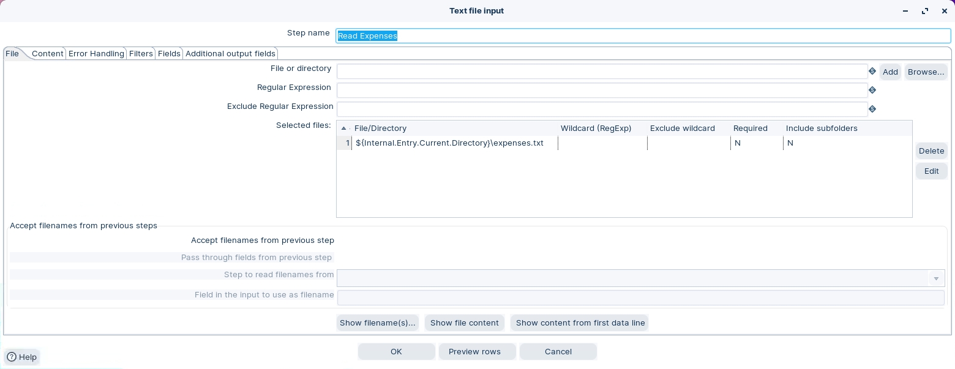Click the Step name input field
Viewport: 955px width, 369px height.
643,36
